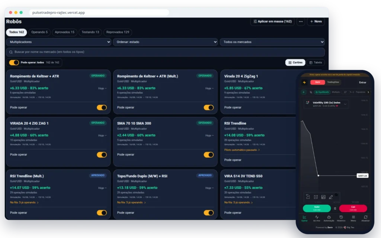381x238 pixels.
Task: Click the green plus icon in phone toolbar
Action: [x=304, y=92]
